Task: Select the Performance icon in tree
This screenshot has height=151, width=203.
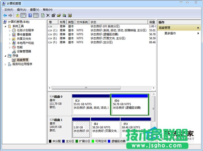Action: 14,47
